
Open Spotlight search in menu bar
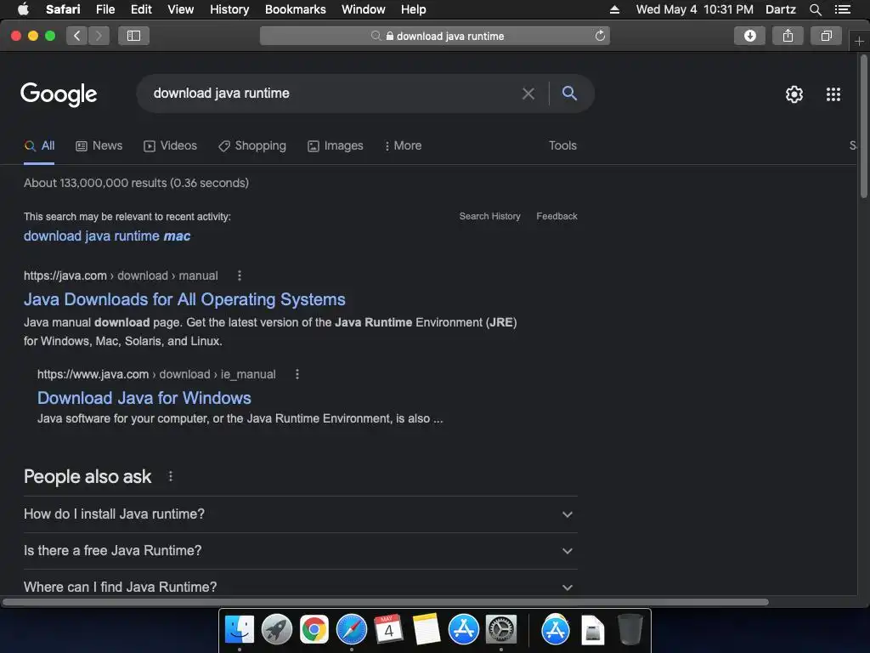[x=815, y=9]
